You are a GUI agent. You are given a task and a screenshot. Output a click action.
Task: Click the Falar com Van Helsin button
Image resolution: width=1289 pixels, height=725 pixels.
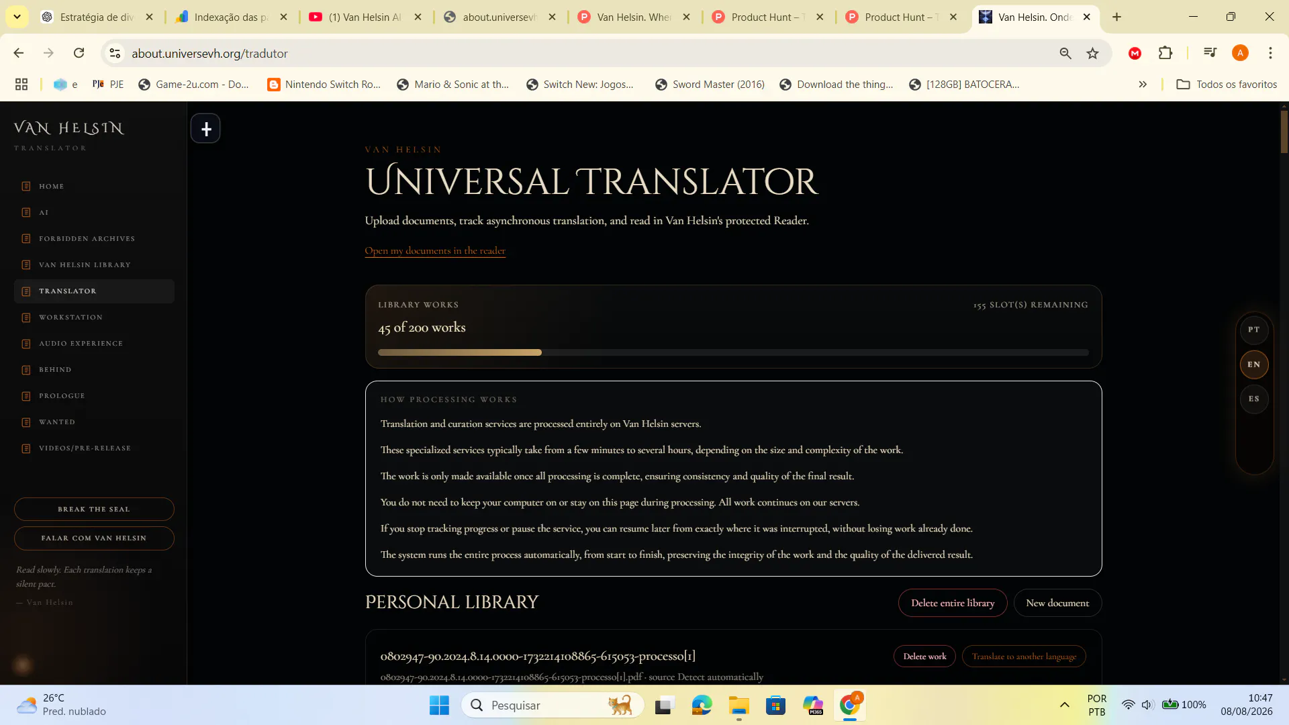94,538
